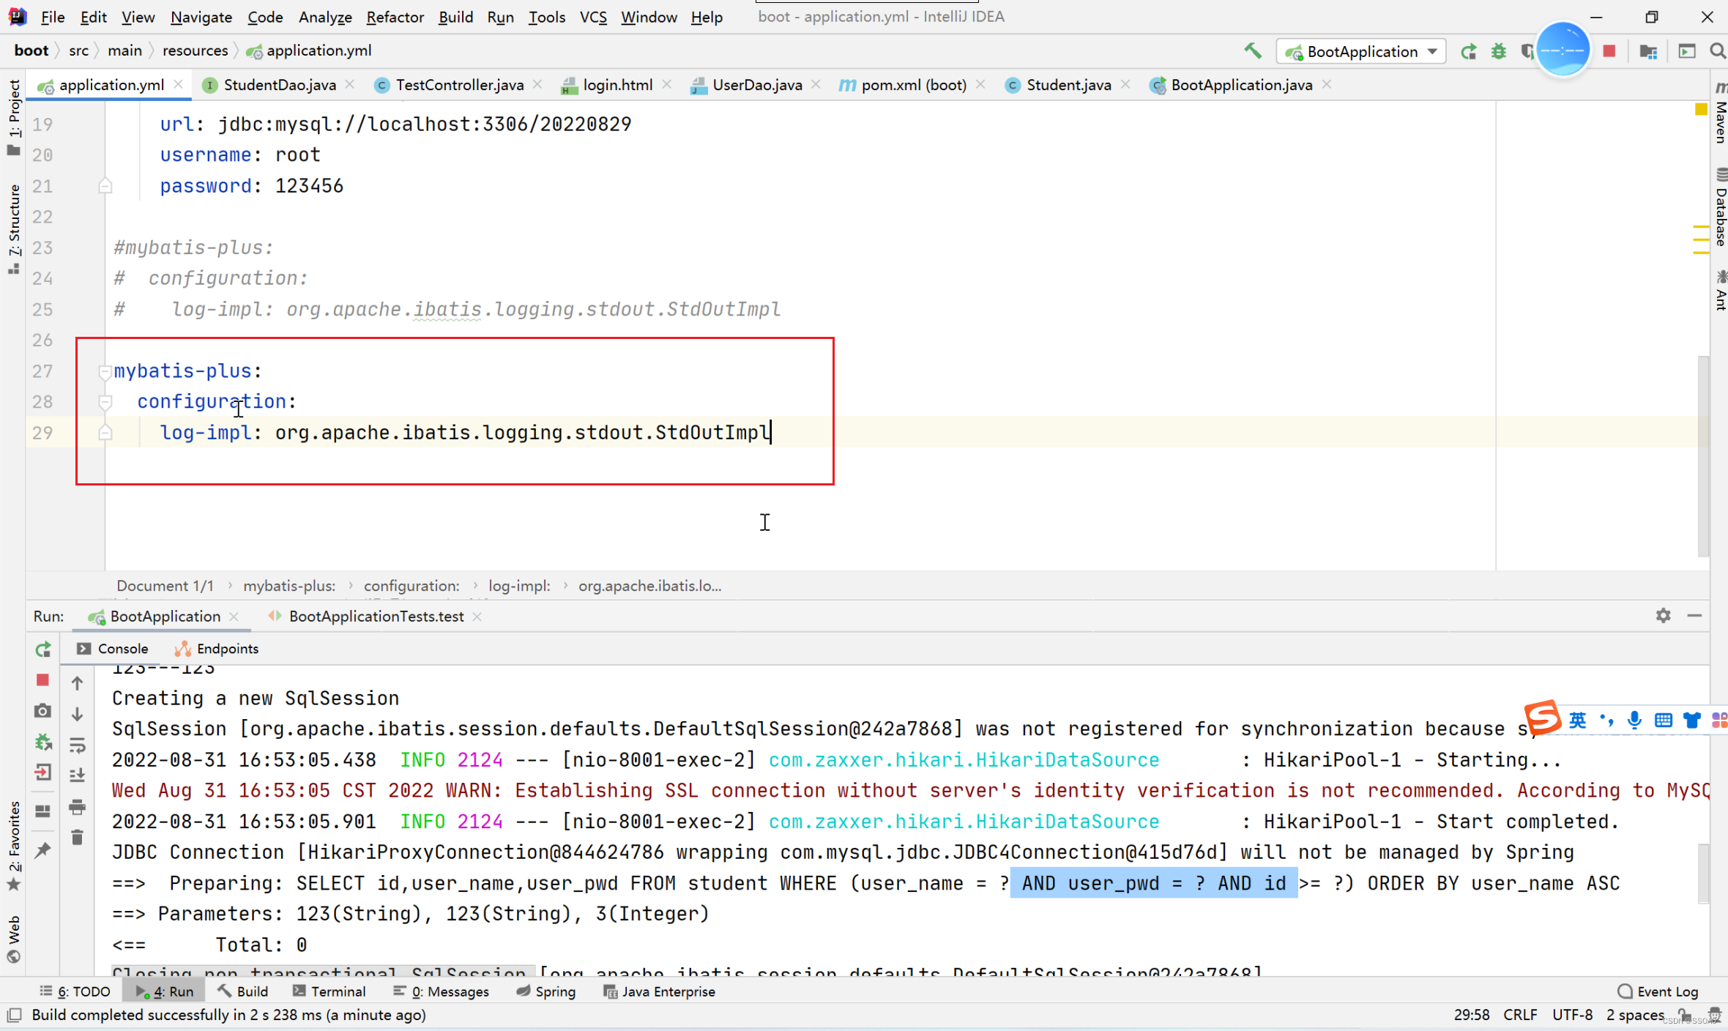Open the Ant tool window
Screen dimensions: 1728x1031
(x=1720, y=291)
